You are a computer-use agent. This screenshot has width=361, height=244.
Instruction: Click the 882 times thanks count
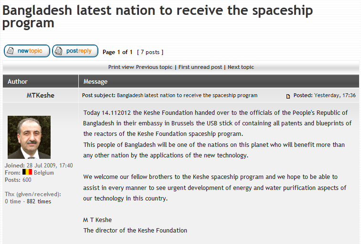(x=39, y=201)
